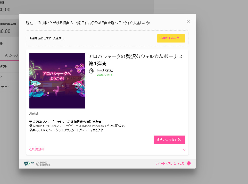
Task: Click the サポートへ問い合わせる support link
Action: (x=170, y=163)
